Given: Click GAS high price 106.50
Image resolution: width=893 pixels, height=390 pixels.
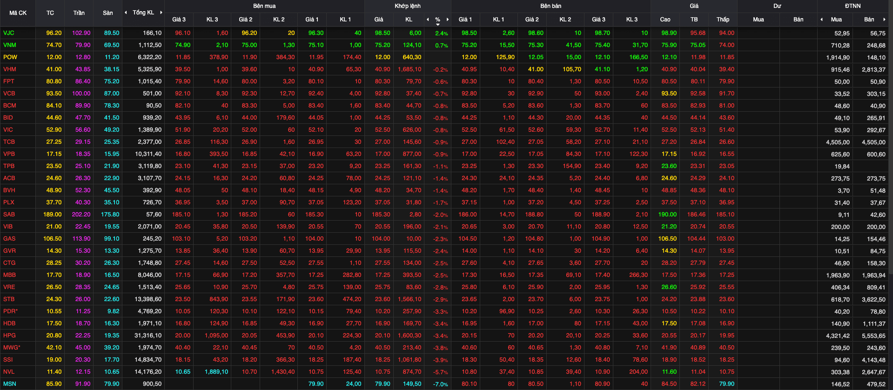Looking at the screenshot, I should pos(667,239).
